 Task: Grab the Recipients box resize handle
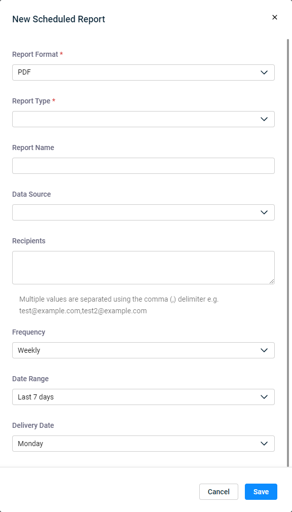272,281
